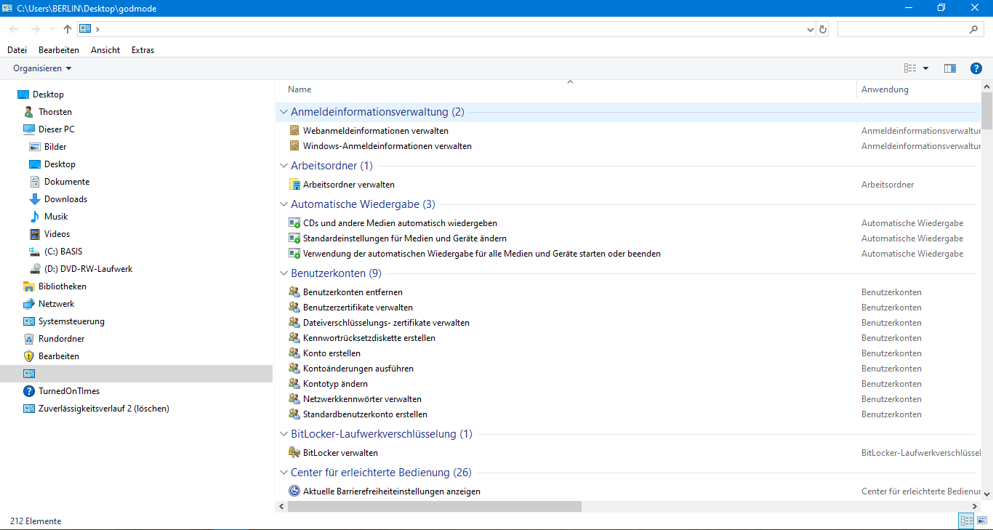Click the Musik note icon

(x=34, y=217)
